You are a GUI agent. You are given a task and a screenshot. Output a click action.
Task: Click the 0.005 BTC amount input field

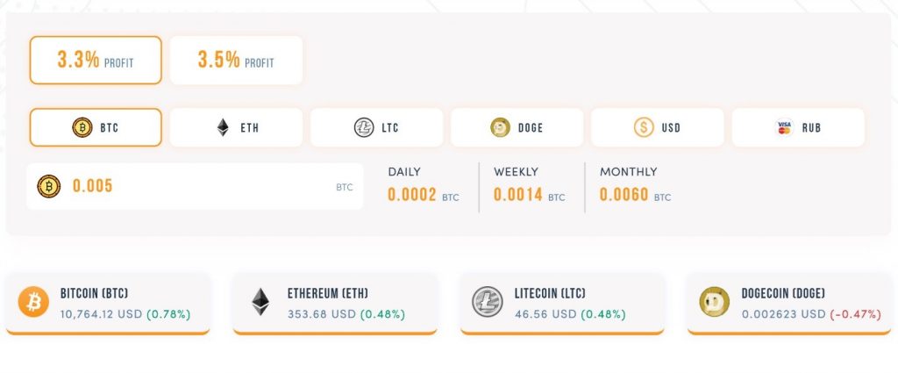tap(195, 186)
